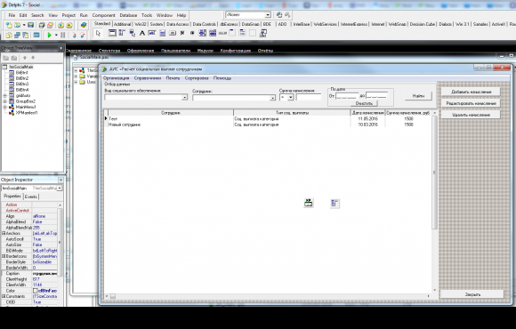Pick the ComboBox component from Standard palette

point(213,33)
